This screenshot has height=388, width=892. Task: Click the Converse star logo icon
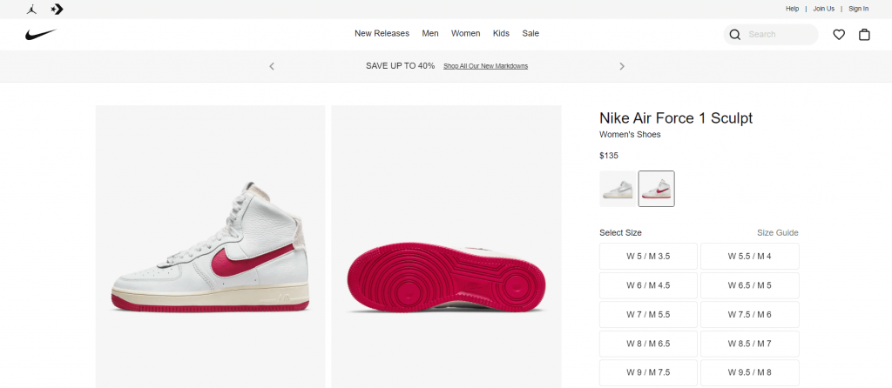coord(57,9)
